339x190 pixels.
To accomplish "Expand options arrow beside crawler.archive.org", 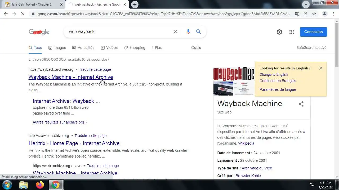I will (x=72, y=136).
